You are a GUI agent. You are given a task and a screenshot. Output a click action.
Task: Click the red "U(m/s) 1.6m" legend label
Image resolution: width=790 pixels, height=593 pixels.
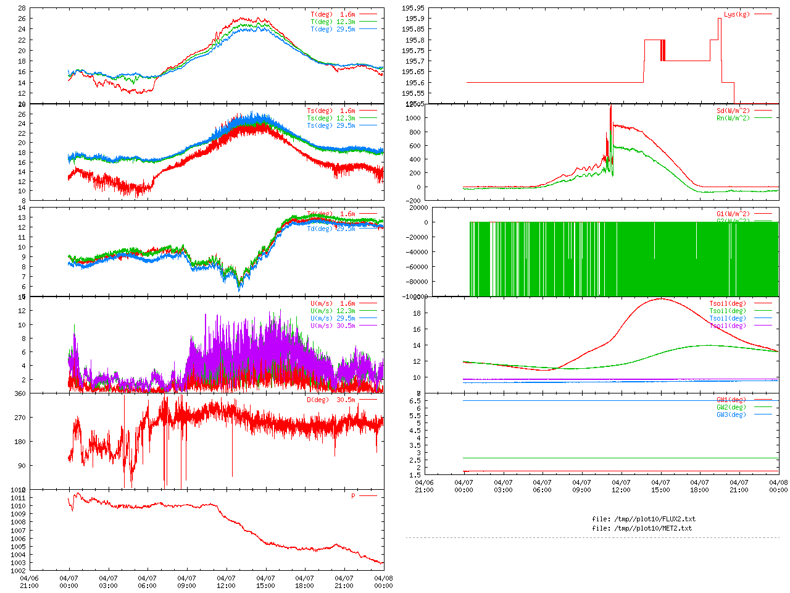pyautogui.click(x=333, y=303)
